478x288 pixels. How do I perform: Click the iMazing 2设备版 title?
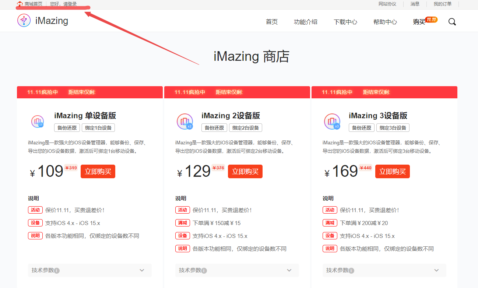pos(231,116)
